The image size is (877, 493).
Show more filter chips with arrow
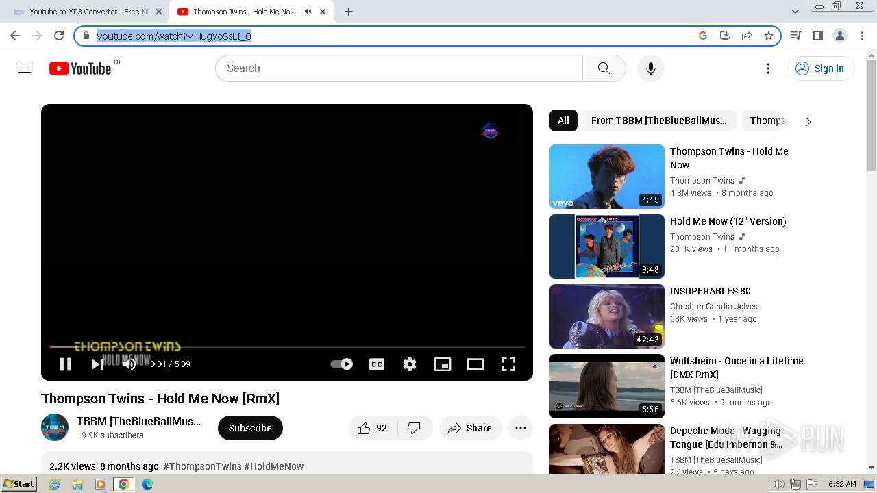pos(808,121)
